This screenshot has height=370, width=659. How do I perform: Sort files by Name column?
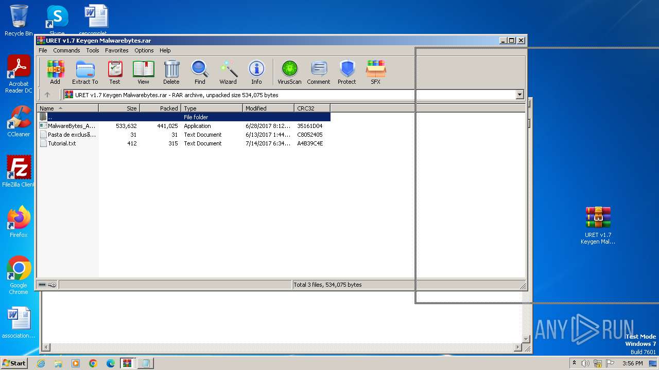68,108
